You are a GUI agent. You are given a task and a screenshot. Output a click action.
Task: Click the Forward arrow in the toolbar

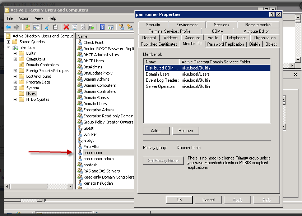coord(17,27)
